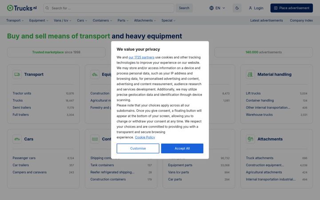
Task: Expand the Attachments menu
Action: click(145, 20)
